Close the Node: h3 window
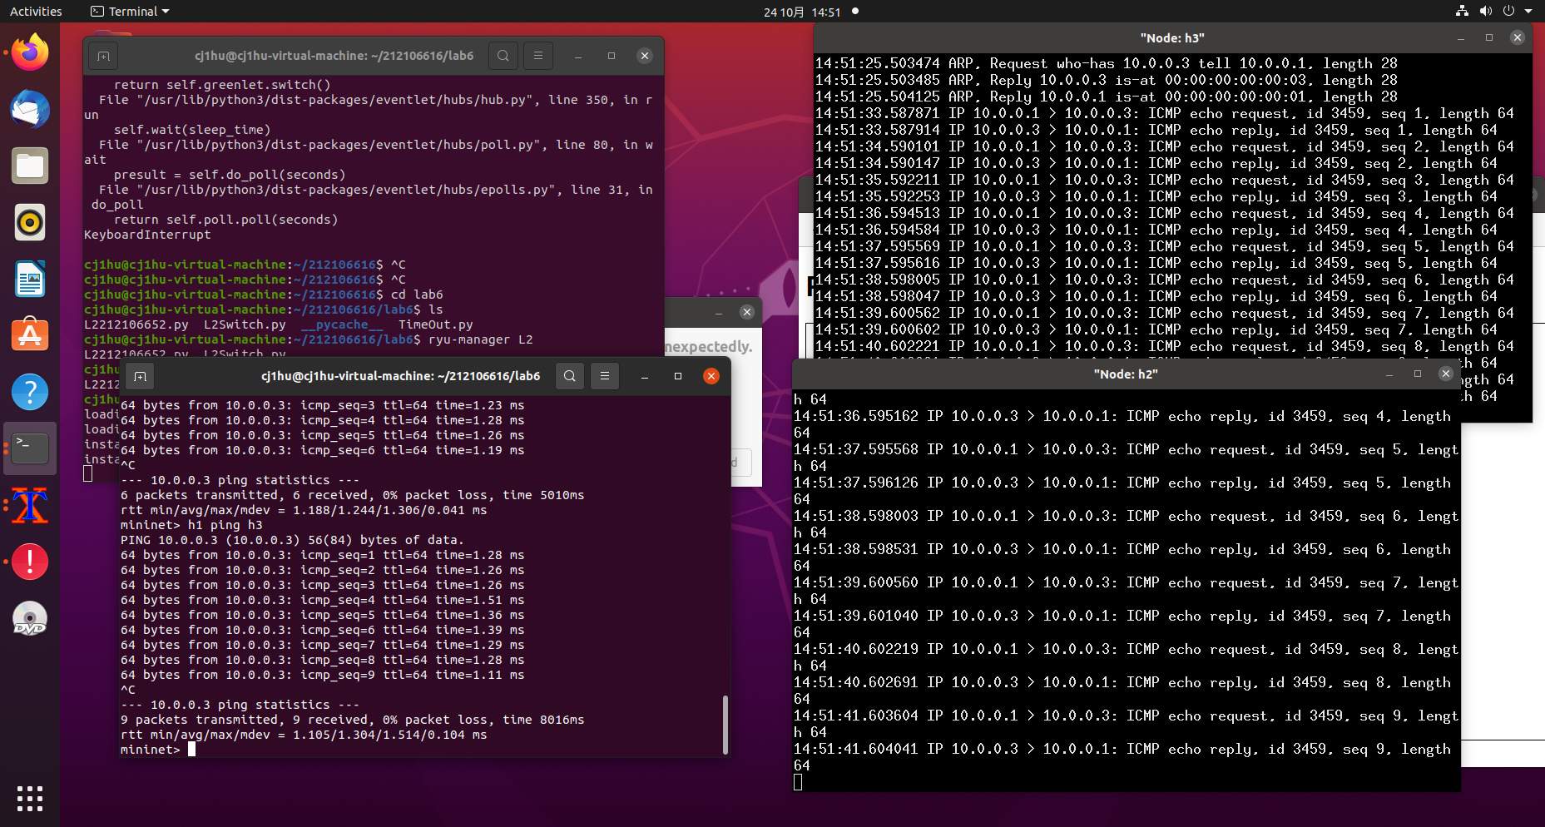Screen dimensions: 1545x827 pyautogui.click(x=1518, y=37)
